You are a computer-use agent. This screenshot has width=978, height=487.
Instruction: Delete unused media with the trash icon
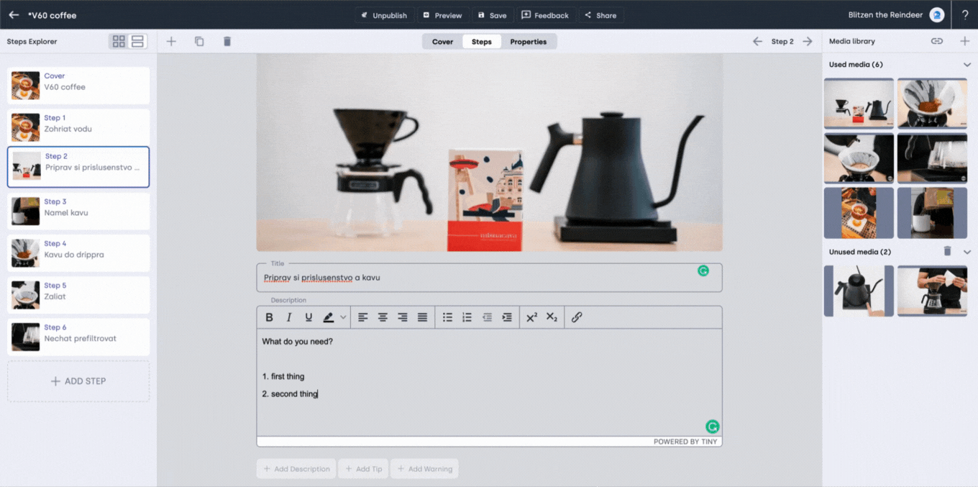(947, 252)
